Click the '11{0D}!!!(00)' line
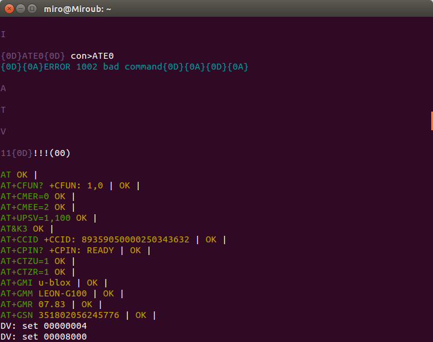Image resolution: width=433 pixels, height=342 pixels. (x=35, y=153)
